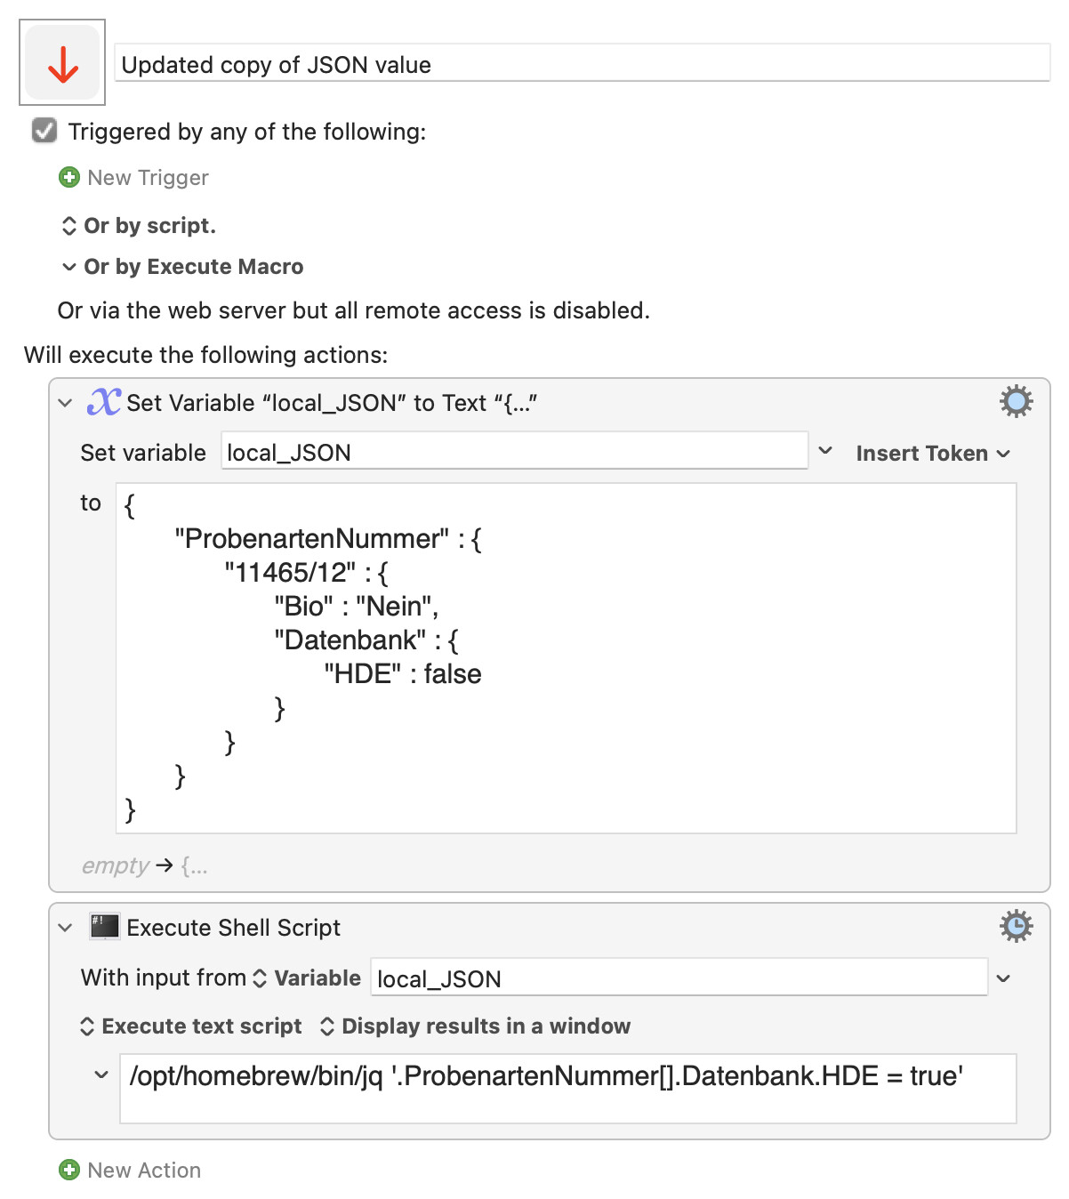Click the Set Variable script X icon
1069x1199 pixels.
point(103,402)
